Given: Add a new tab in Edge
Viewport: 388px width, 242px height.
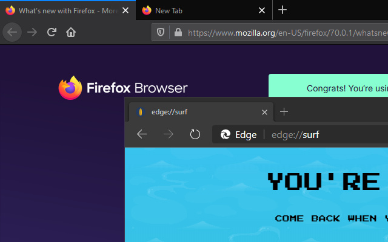Looking at the screenshot, I should pyautogui.click(x=284, y=112).
